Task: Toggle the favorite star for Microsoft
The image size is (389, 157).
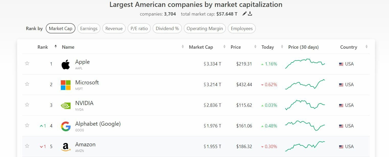Action: pos(27,84)
